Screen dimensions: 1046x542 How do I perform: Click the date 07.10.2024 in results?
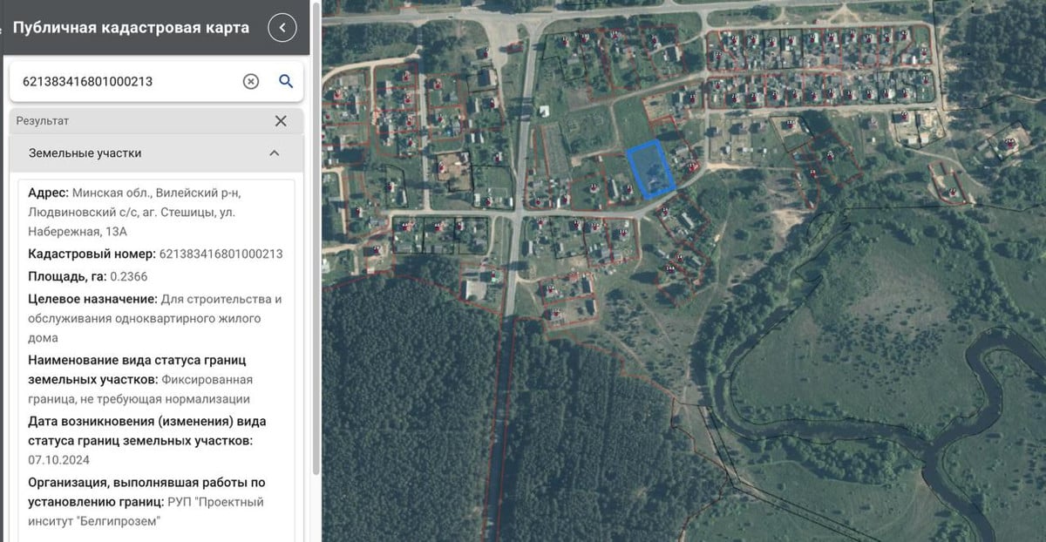click(58, 459)
